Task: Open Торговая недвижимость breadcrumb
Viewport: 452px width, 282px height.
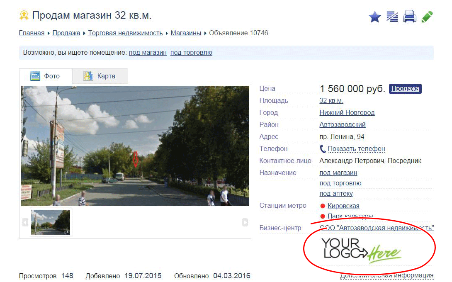Action: (x=125, y=33)
